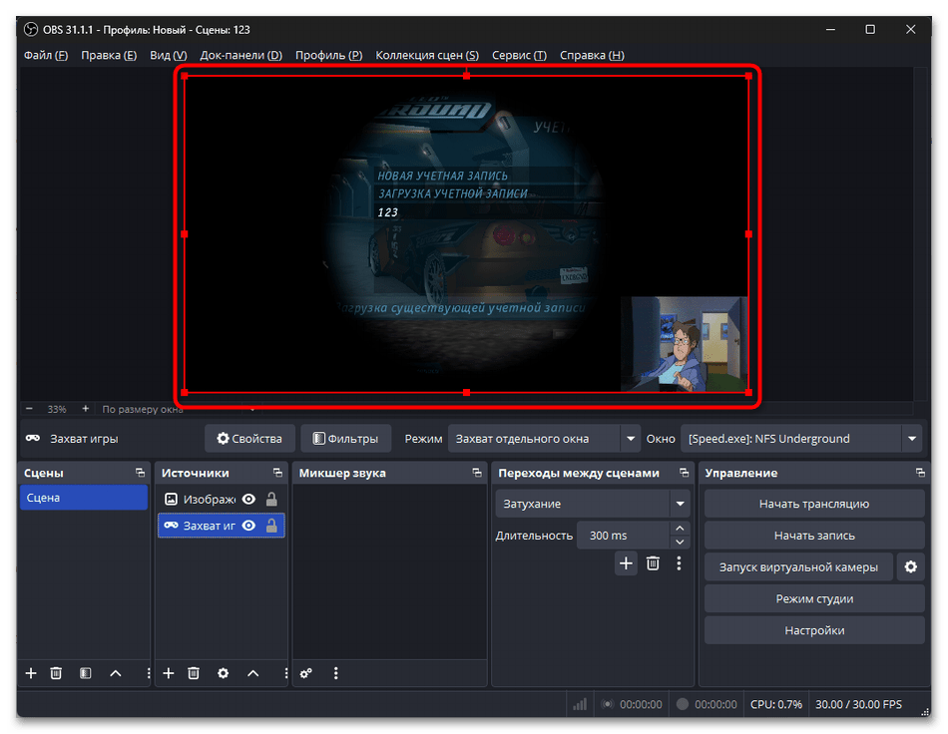Select the Изображение source row

coord(222,499)
